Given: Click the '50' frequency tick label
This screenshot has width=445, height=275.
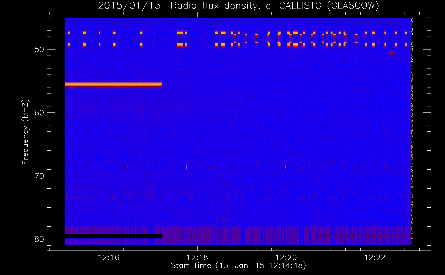Looking at the screenshot, I should (39, 50).
